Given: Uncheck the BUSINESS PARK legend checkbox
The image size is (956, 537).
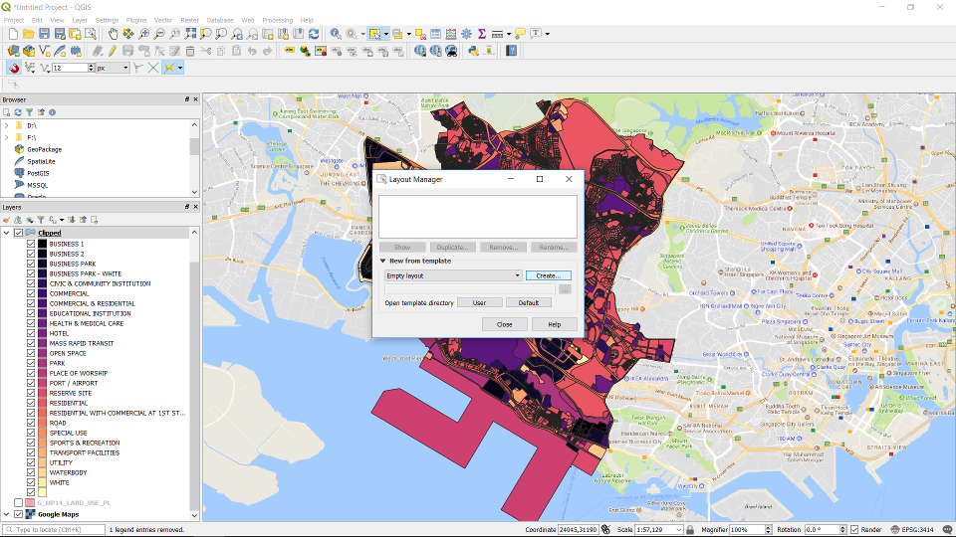Looking at the screenshot, I should point(31,264).
